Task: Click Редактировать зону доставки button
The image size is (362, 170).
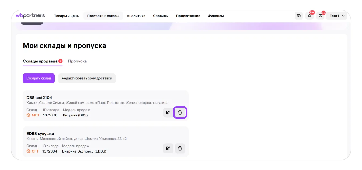Action: [87, 78]
